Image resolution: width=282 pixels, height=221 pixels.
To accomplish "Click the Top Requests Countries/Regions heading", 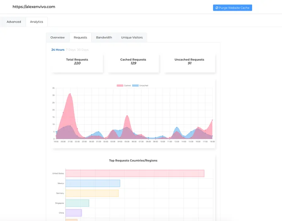I will [x=133, y=161].
